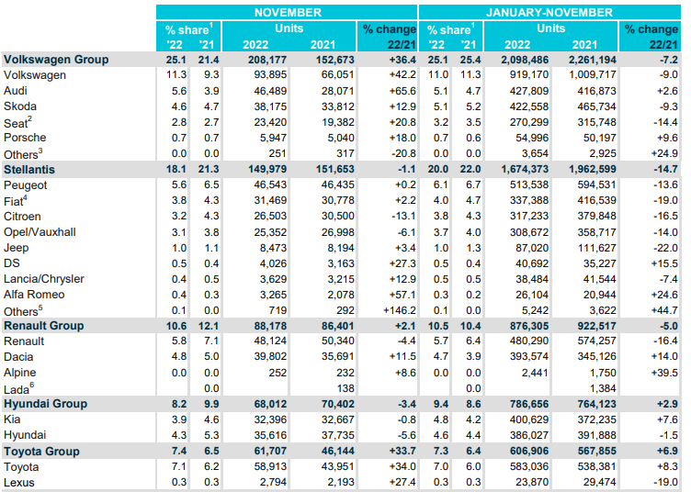This screenshot has height=492, width=691.
Task: Click Hyundai brand November 2022 units 35,616
Action: [270, 435]
